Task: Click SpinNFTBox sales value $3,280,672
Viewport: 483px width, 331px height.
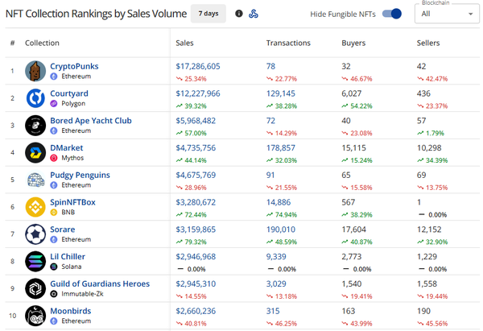Action: (196, 202)
